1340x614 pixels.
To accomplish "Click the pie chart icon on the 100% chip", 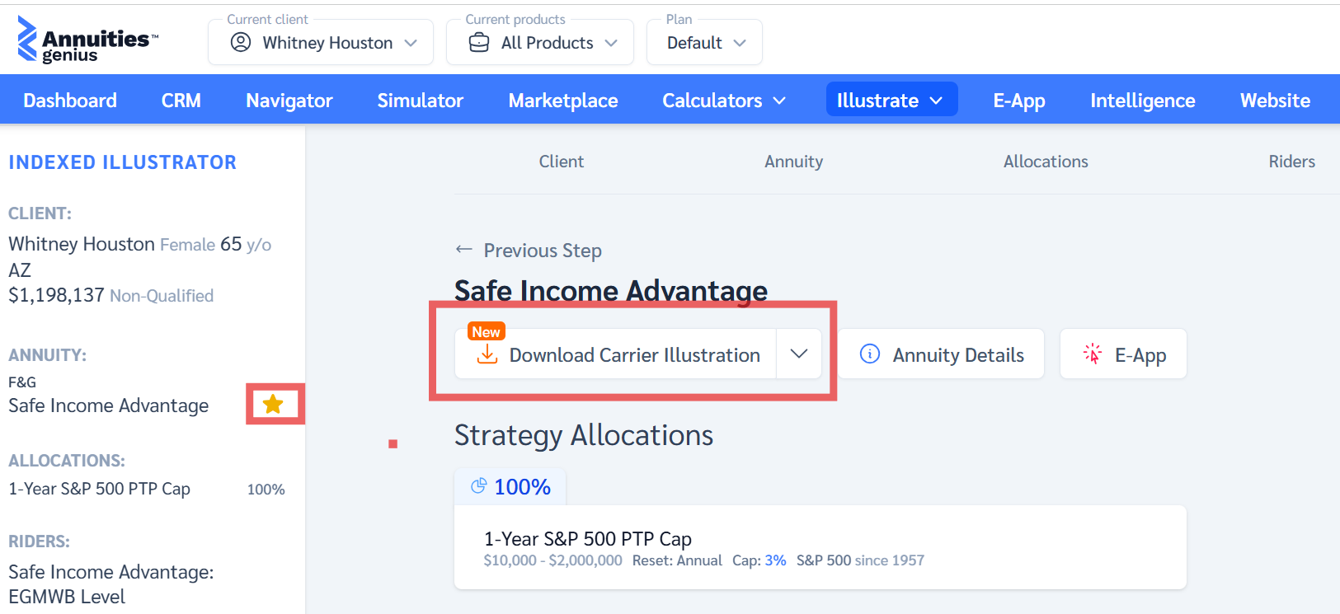I will tap(479, 486).
